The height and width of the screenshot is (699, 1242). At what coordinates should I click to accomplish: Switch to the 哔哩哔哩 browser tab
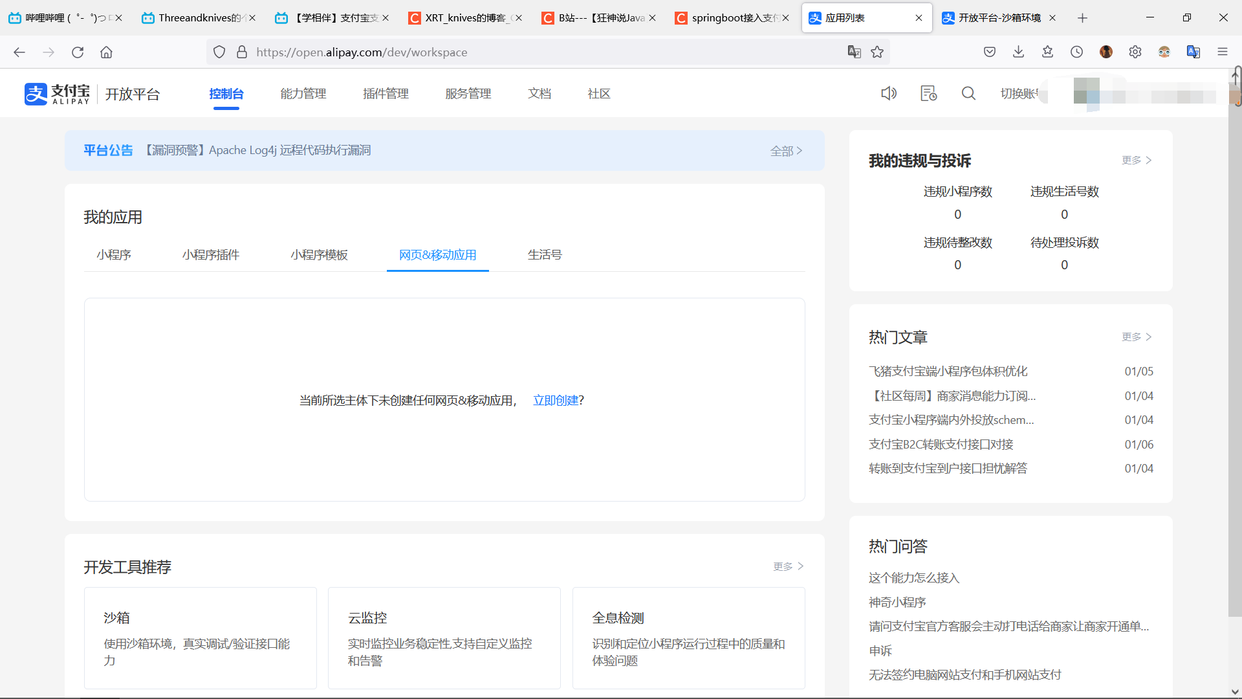coord(65,18)
